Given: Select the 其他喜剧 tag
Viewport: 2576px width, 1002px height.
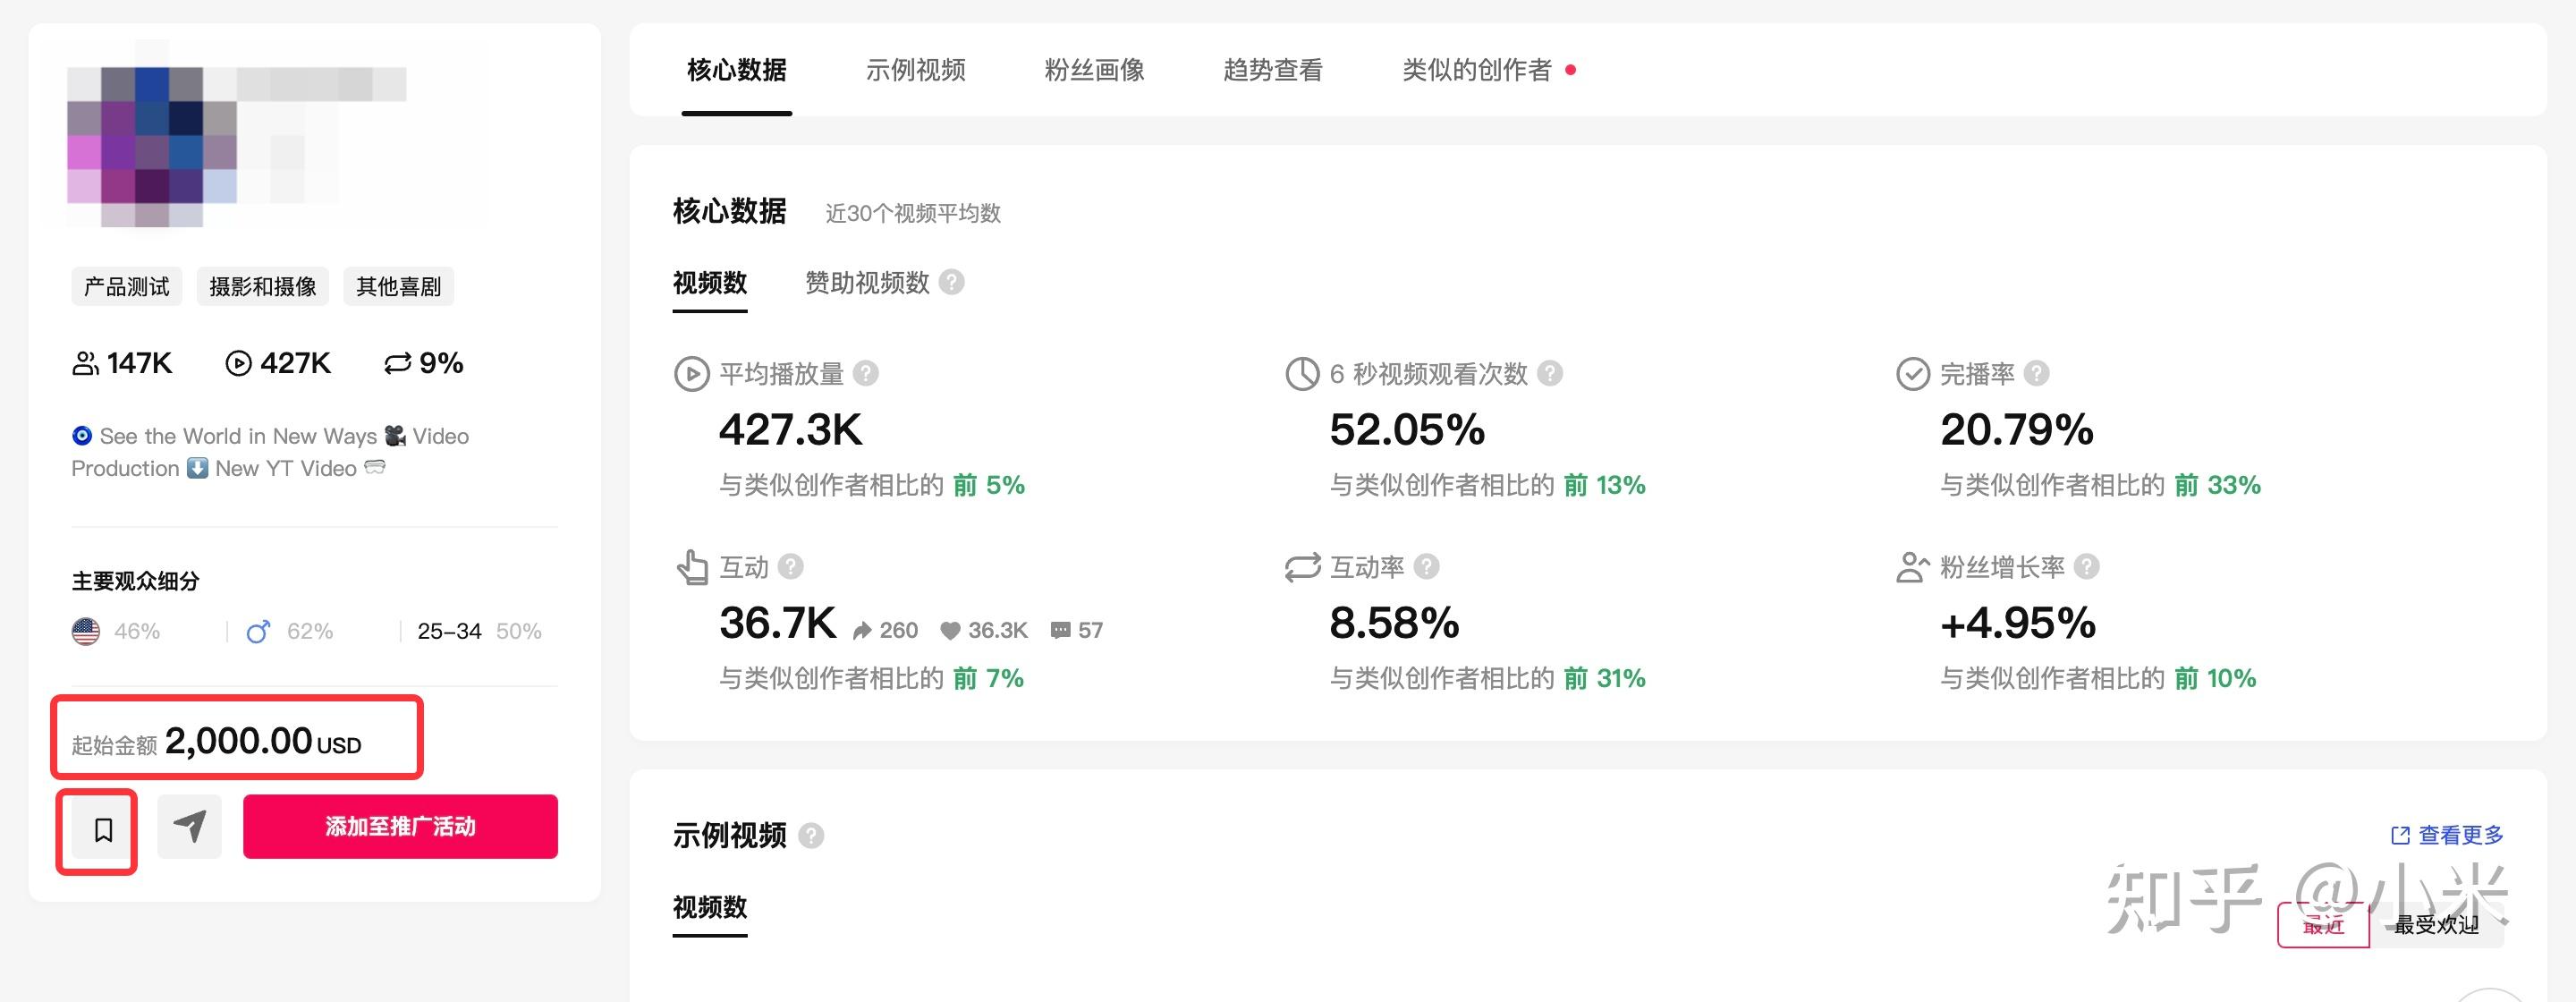Looking at the screenshot, I should 398,286.
